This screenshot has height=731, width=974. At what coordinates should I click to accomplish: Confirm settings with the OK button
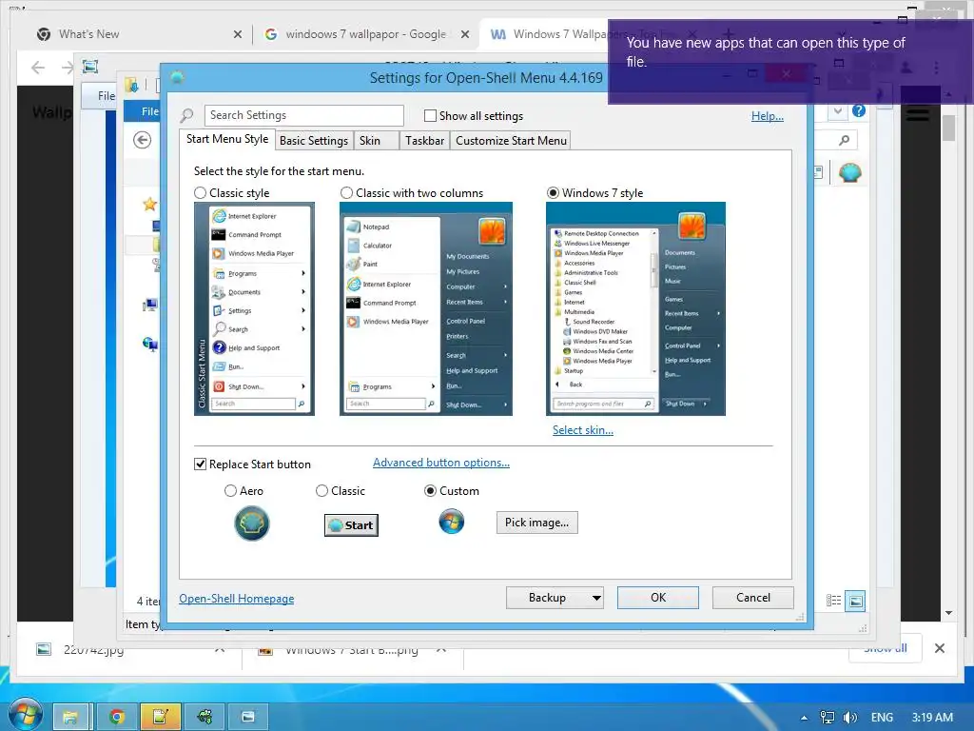(x=658, y=598)
